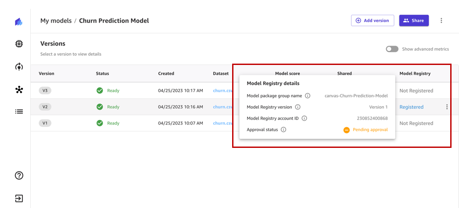Open churn.csv dataset link for V1
The height and width of the screenshot is (208, 459).
click(x=222, y=123)
